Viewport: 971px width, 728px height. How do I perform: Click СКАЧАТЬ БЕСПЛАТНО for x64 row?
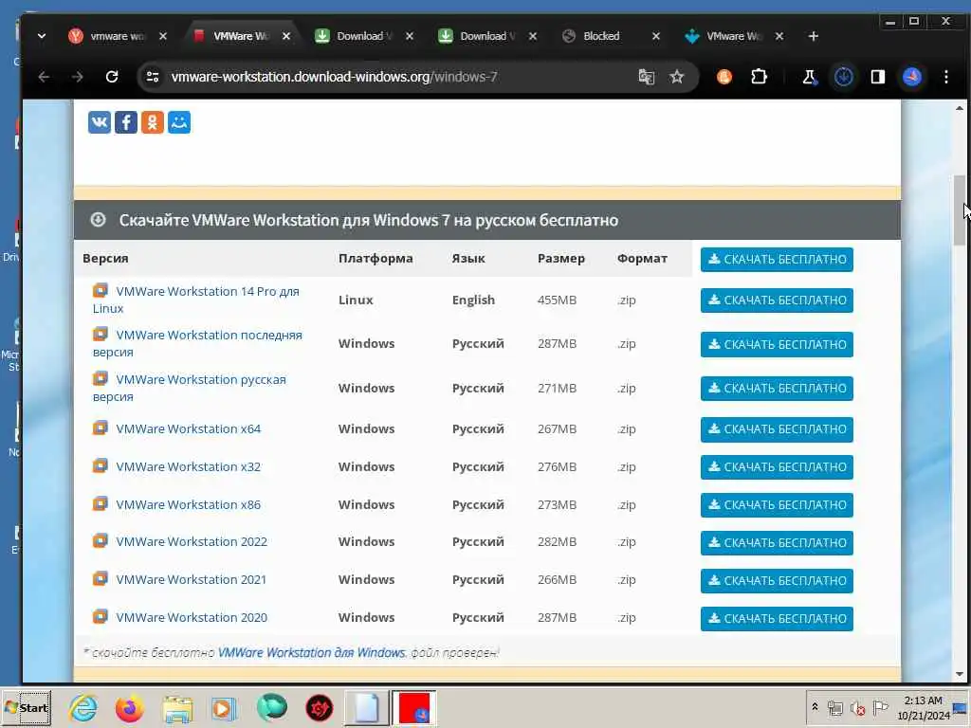tap(777, 429)
